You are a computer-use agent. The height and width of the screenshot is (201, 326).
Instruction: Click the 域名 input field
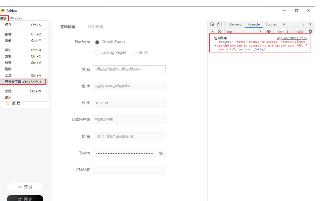pos(129,69)
